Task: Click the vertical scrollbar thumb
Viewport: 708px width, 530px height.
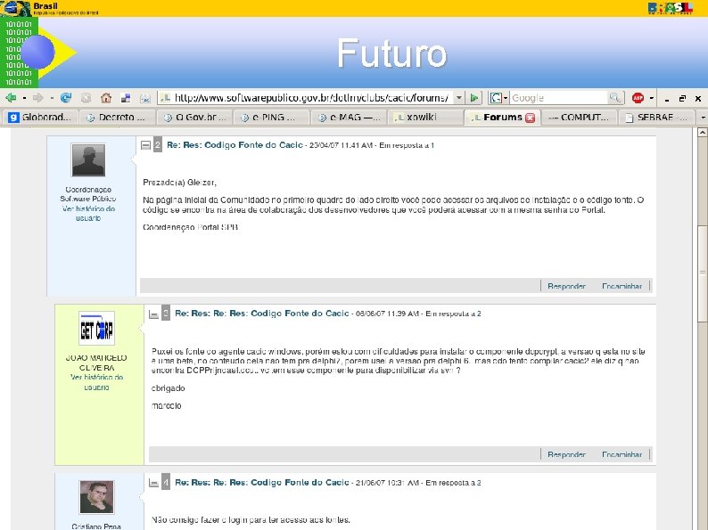Action: click(702, 273)
